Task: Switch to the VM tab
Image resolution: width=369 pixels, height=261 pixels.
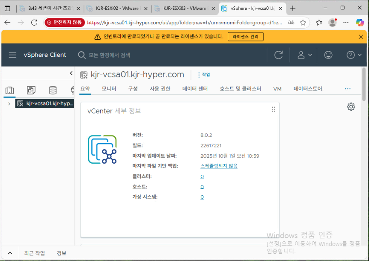Action: point(277,89)
